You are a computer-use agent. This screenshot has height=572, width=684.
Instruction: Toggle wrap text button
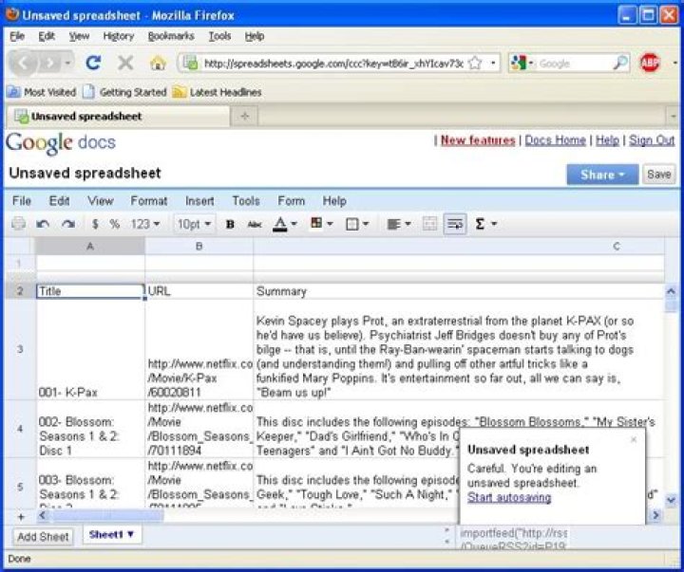(x=455, y=224)
